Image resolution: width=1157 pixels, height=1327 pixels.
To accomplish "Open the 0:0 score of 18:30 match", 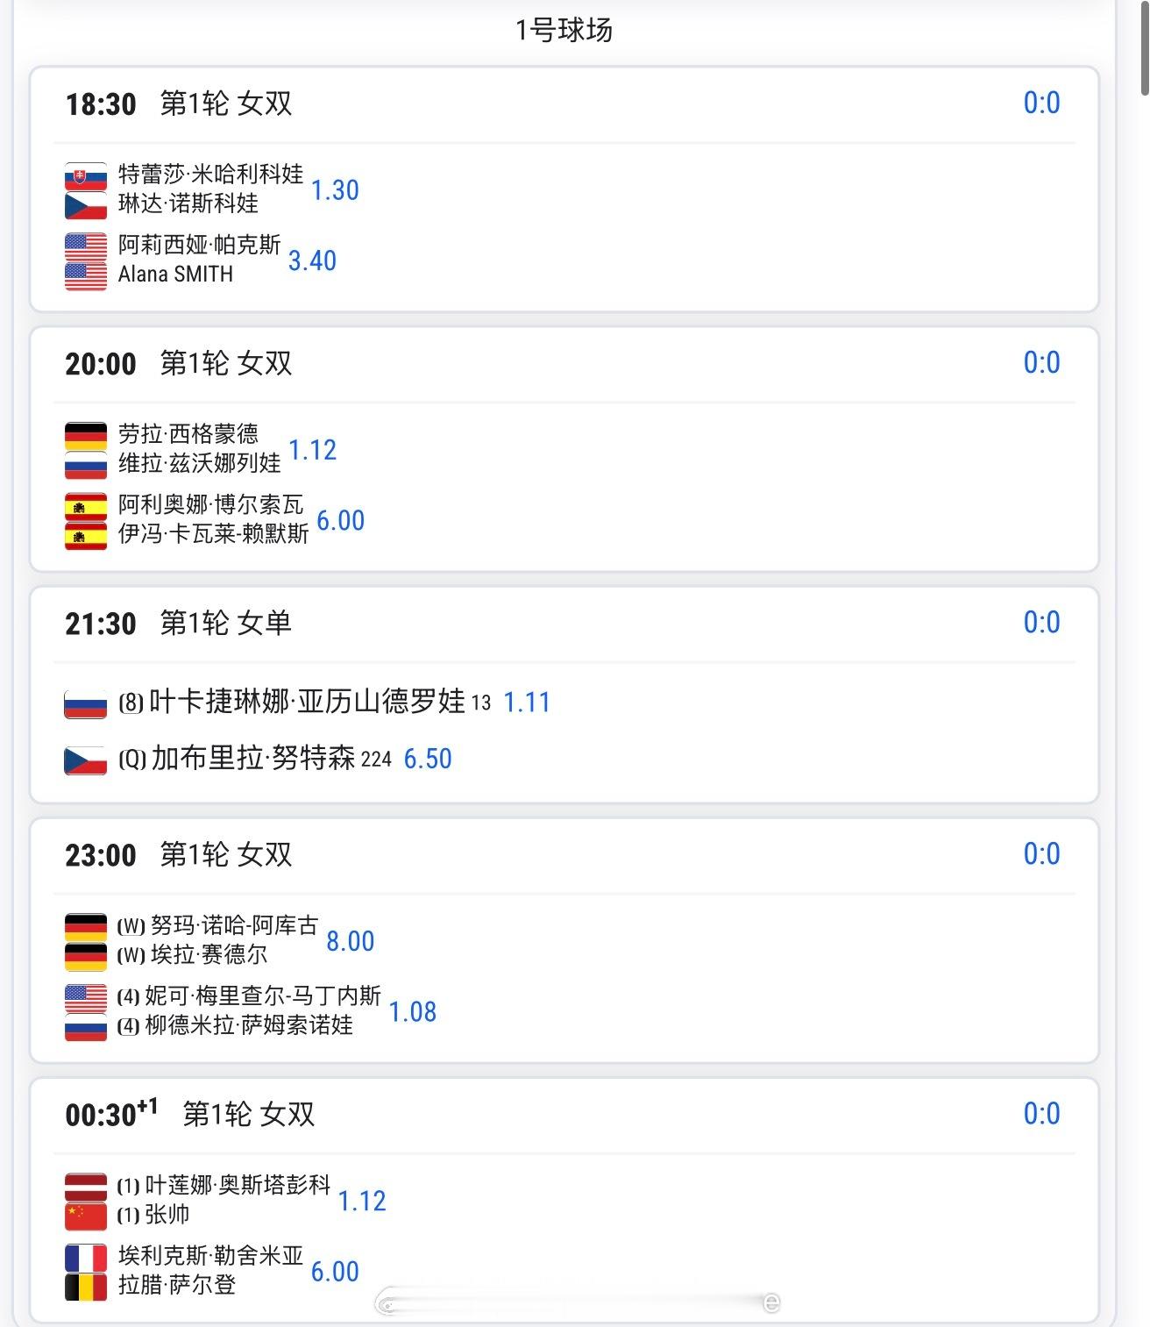I will click(1041, 103).
